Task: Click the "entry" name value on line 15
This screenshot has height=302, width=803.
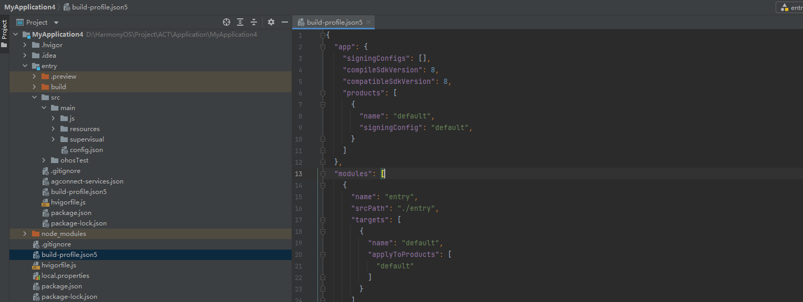Action: tap(399, 197)
